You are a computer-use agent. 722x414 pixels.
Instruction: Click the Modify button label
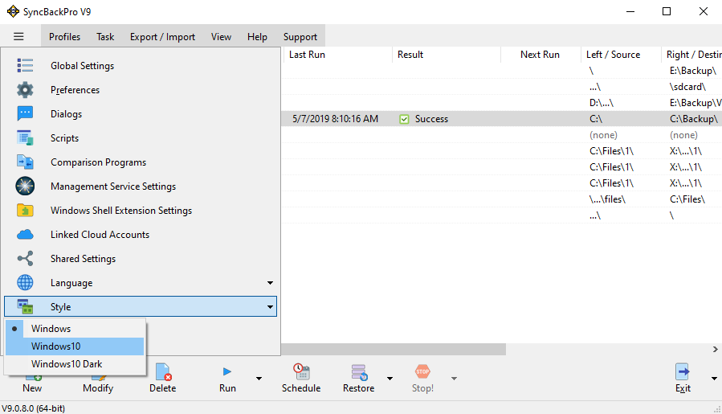point(98,388)
